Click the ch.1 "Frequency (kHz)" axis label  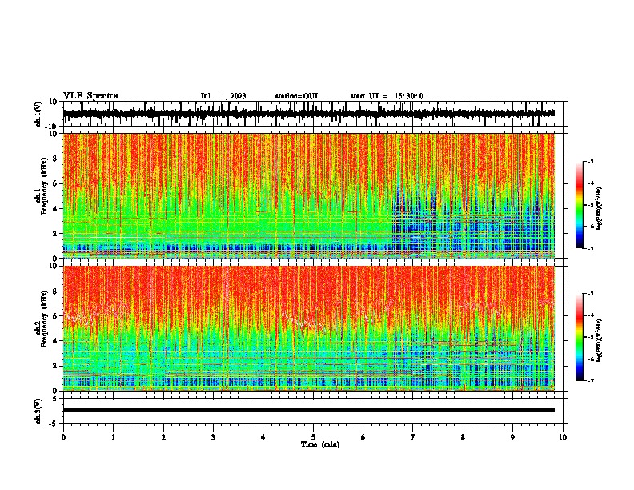tap(44, 186)
